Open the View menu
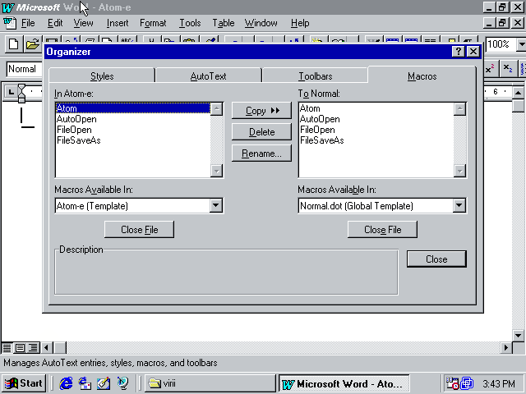The width and height of the screenshot is (526, 394). click(x=83, y=23)
